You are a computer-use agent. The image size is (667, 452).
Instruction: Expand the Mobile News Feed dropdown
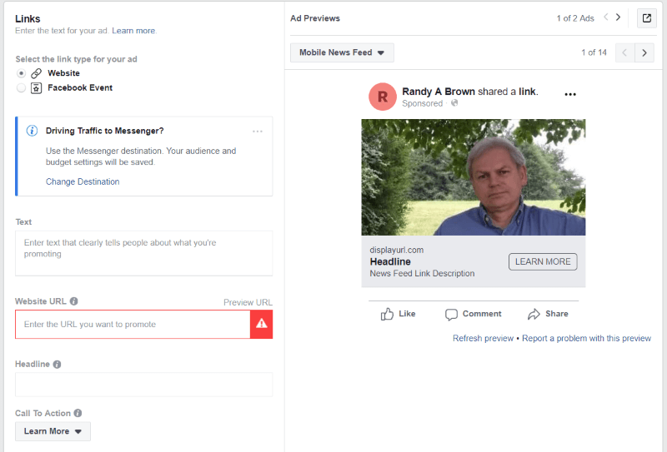(x=342, y=52)
